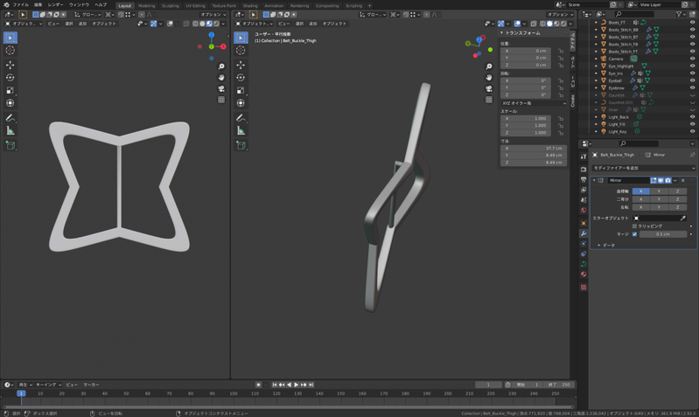Select the Cursor tool in left viewport

10,51
